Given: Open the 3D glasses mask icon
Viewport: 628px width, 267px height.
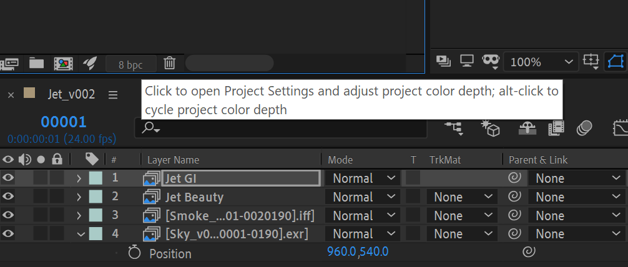Looking at the screenshot, I should (x=491, y=61).
